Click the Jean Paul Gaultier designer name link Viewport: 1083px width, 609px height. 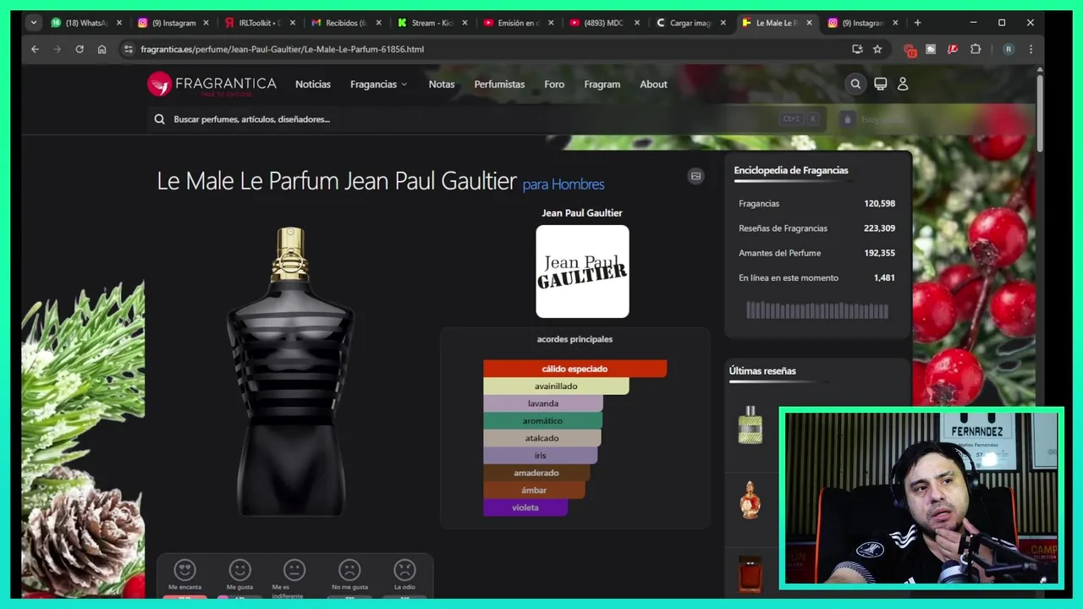pos(582,213)
